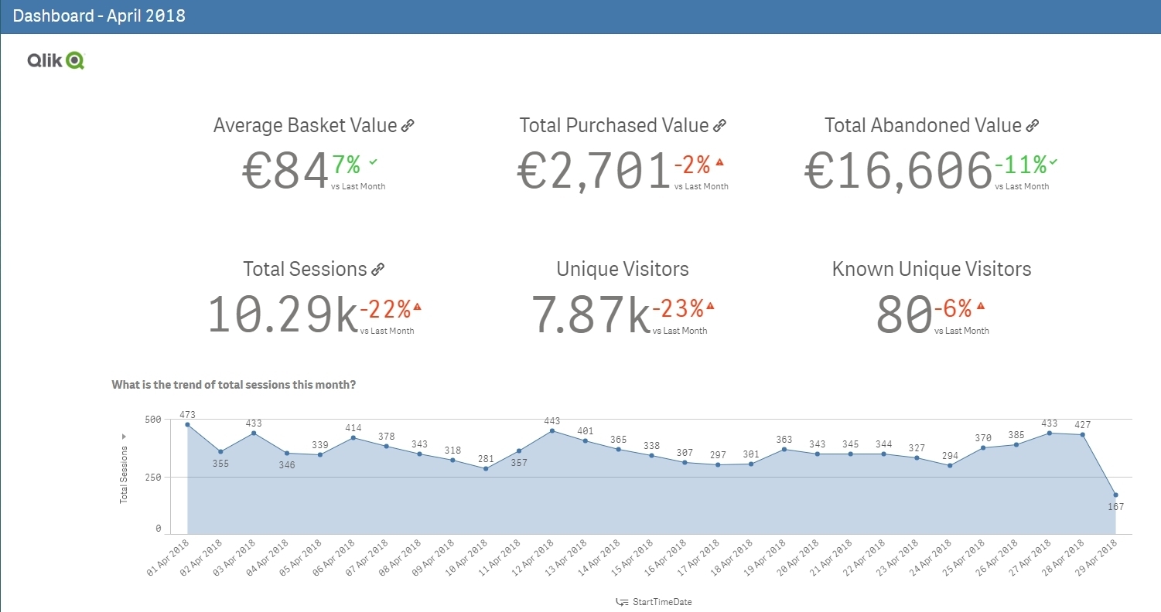This screenshot has height=612, width=1161.
Task: Expand the Total Sessions axis arrow
Action: tap(123, 437)
